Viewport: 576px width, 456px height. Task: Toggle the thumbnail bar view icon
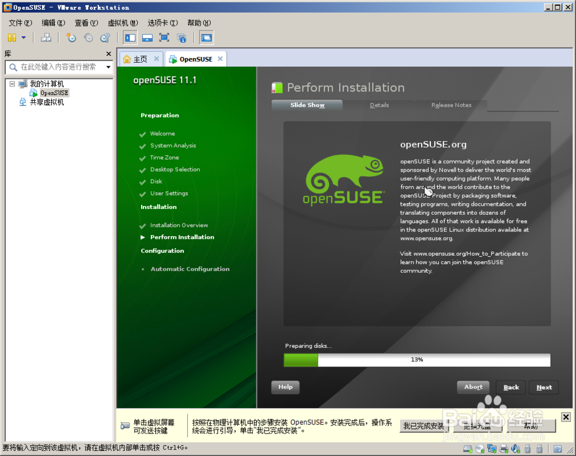click(x=147, y=37)
